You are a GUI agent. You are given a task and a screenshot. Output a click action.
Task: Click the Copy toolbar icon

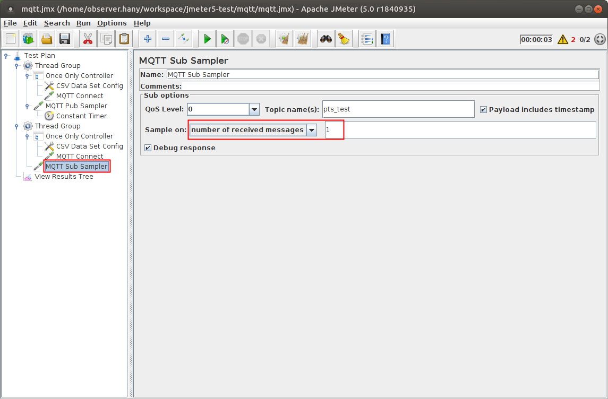(x=106, y=39)
